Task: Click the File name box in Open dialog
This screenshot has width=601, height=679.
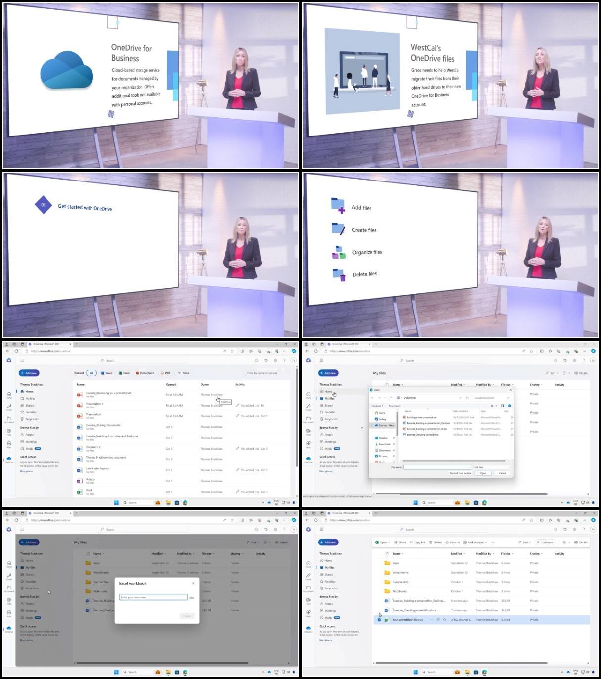Action: pos(437,467)
